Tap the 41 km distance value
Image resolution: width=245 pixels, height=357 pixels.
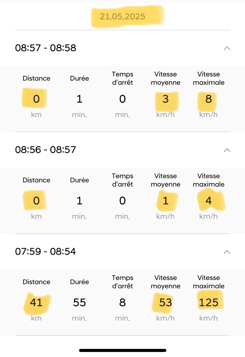pyautogui.click(x=36, y=303)
